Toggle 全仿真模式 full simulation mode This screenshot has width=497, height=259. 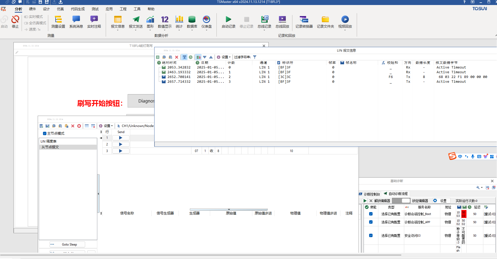tap(35, 23)
